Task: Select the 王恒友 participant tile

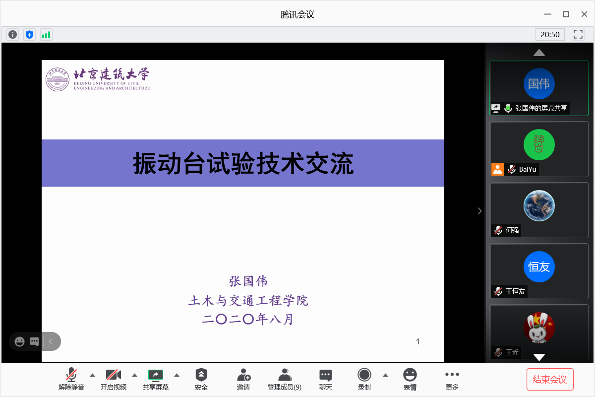Action: pyautogui.click(x=539, y=271)
